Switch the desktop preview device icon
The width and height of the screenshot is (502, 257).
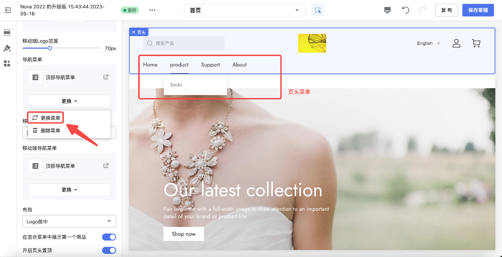(x=387, y=10)
